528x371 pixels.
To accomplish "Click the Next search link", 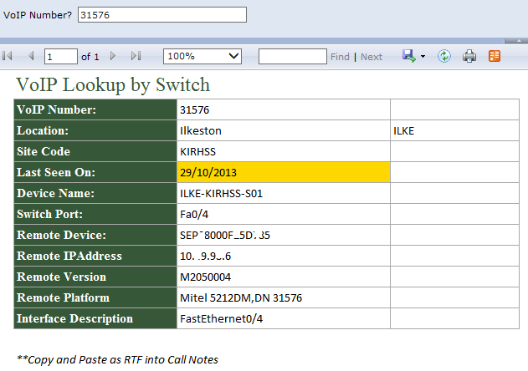I will pos(372,57).
